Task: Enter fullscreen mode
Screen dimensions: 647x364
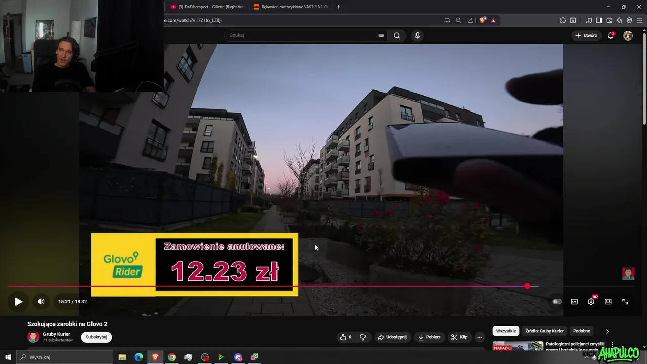Action: (x=625, y=302)
